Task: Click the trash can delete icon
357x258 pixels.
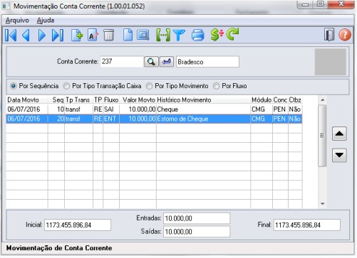Action: point(108,36)
